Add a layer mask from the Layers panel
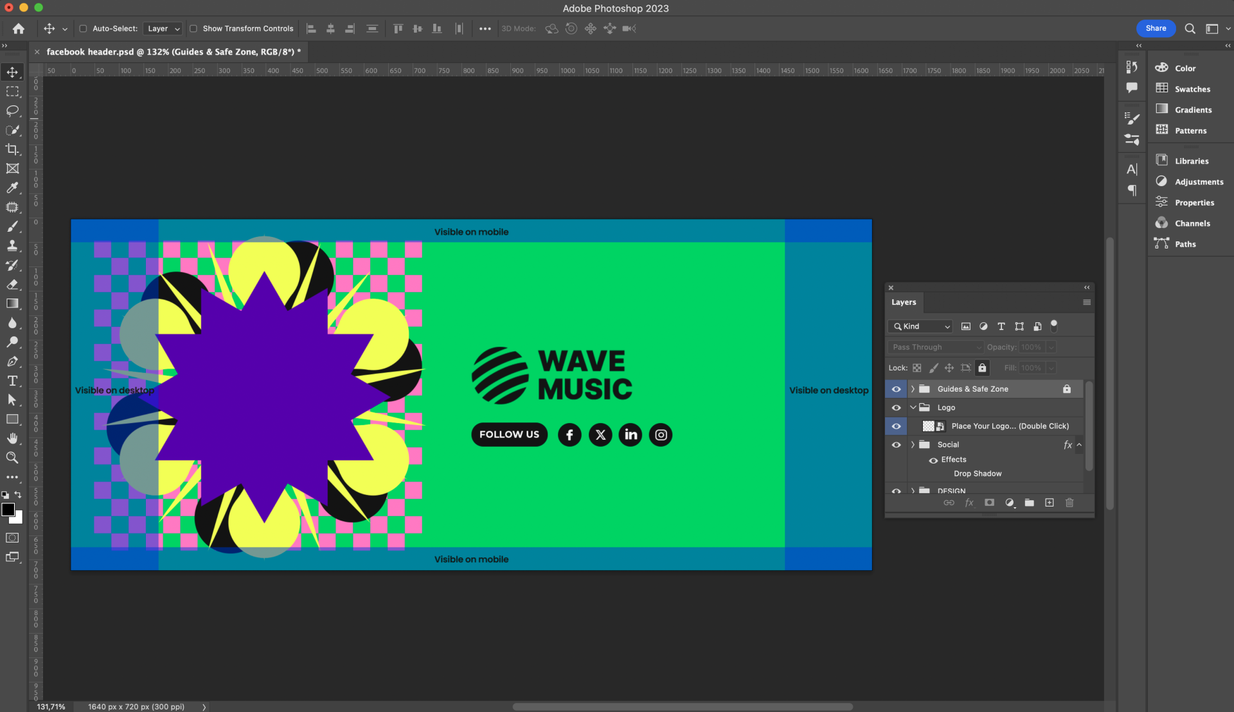Viewport: 1234px width, 712px height. tap(990, 503)
